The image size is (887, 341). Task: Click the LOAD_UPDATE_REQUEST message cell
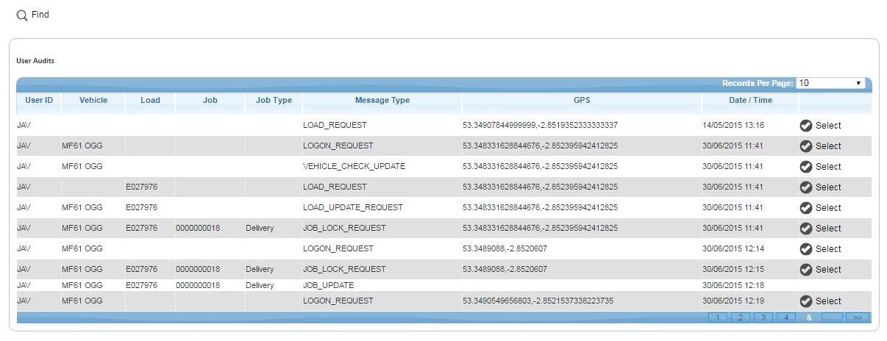click(352, 208)
